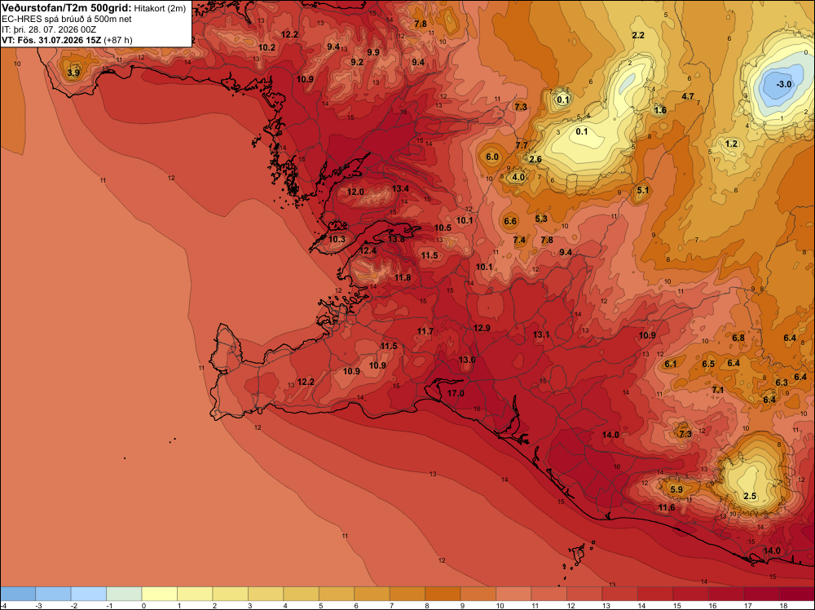The width and height of the screenshot is (815, 610).
Task: Choose the salmon legend swatch labeled 10
Action: coord(513,594)
